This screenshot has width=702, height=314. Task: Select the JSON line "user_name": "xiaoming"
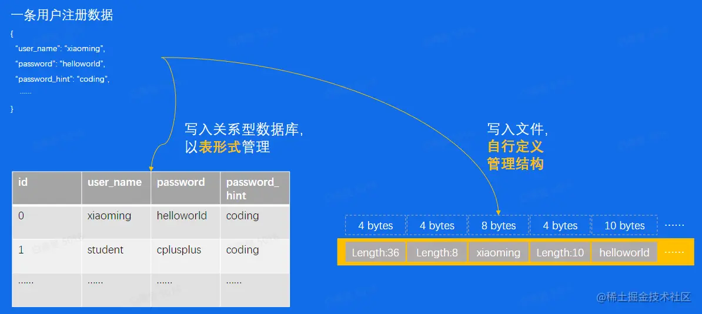point(60,48)
